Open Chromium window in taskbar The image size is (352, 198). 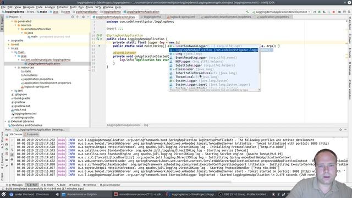pos(29,194)
